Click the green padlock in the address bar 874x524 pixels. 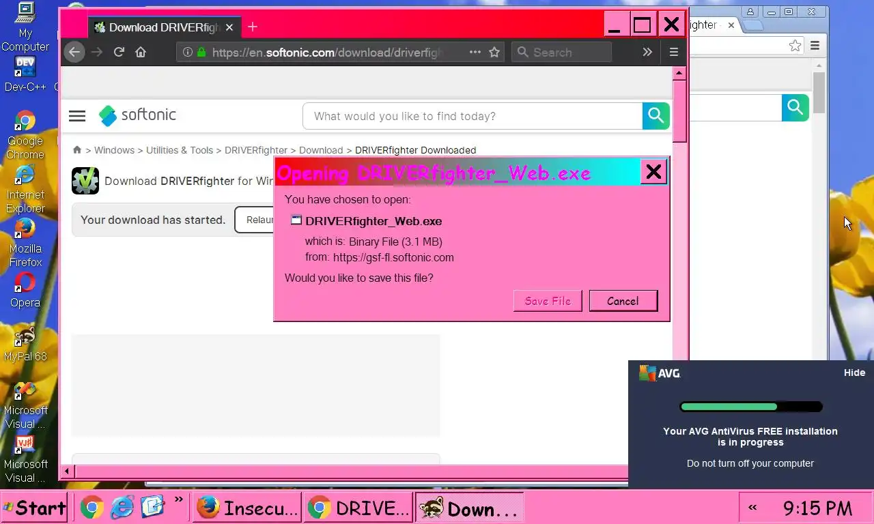(201, 52)
